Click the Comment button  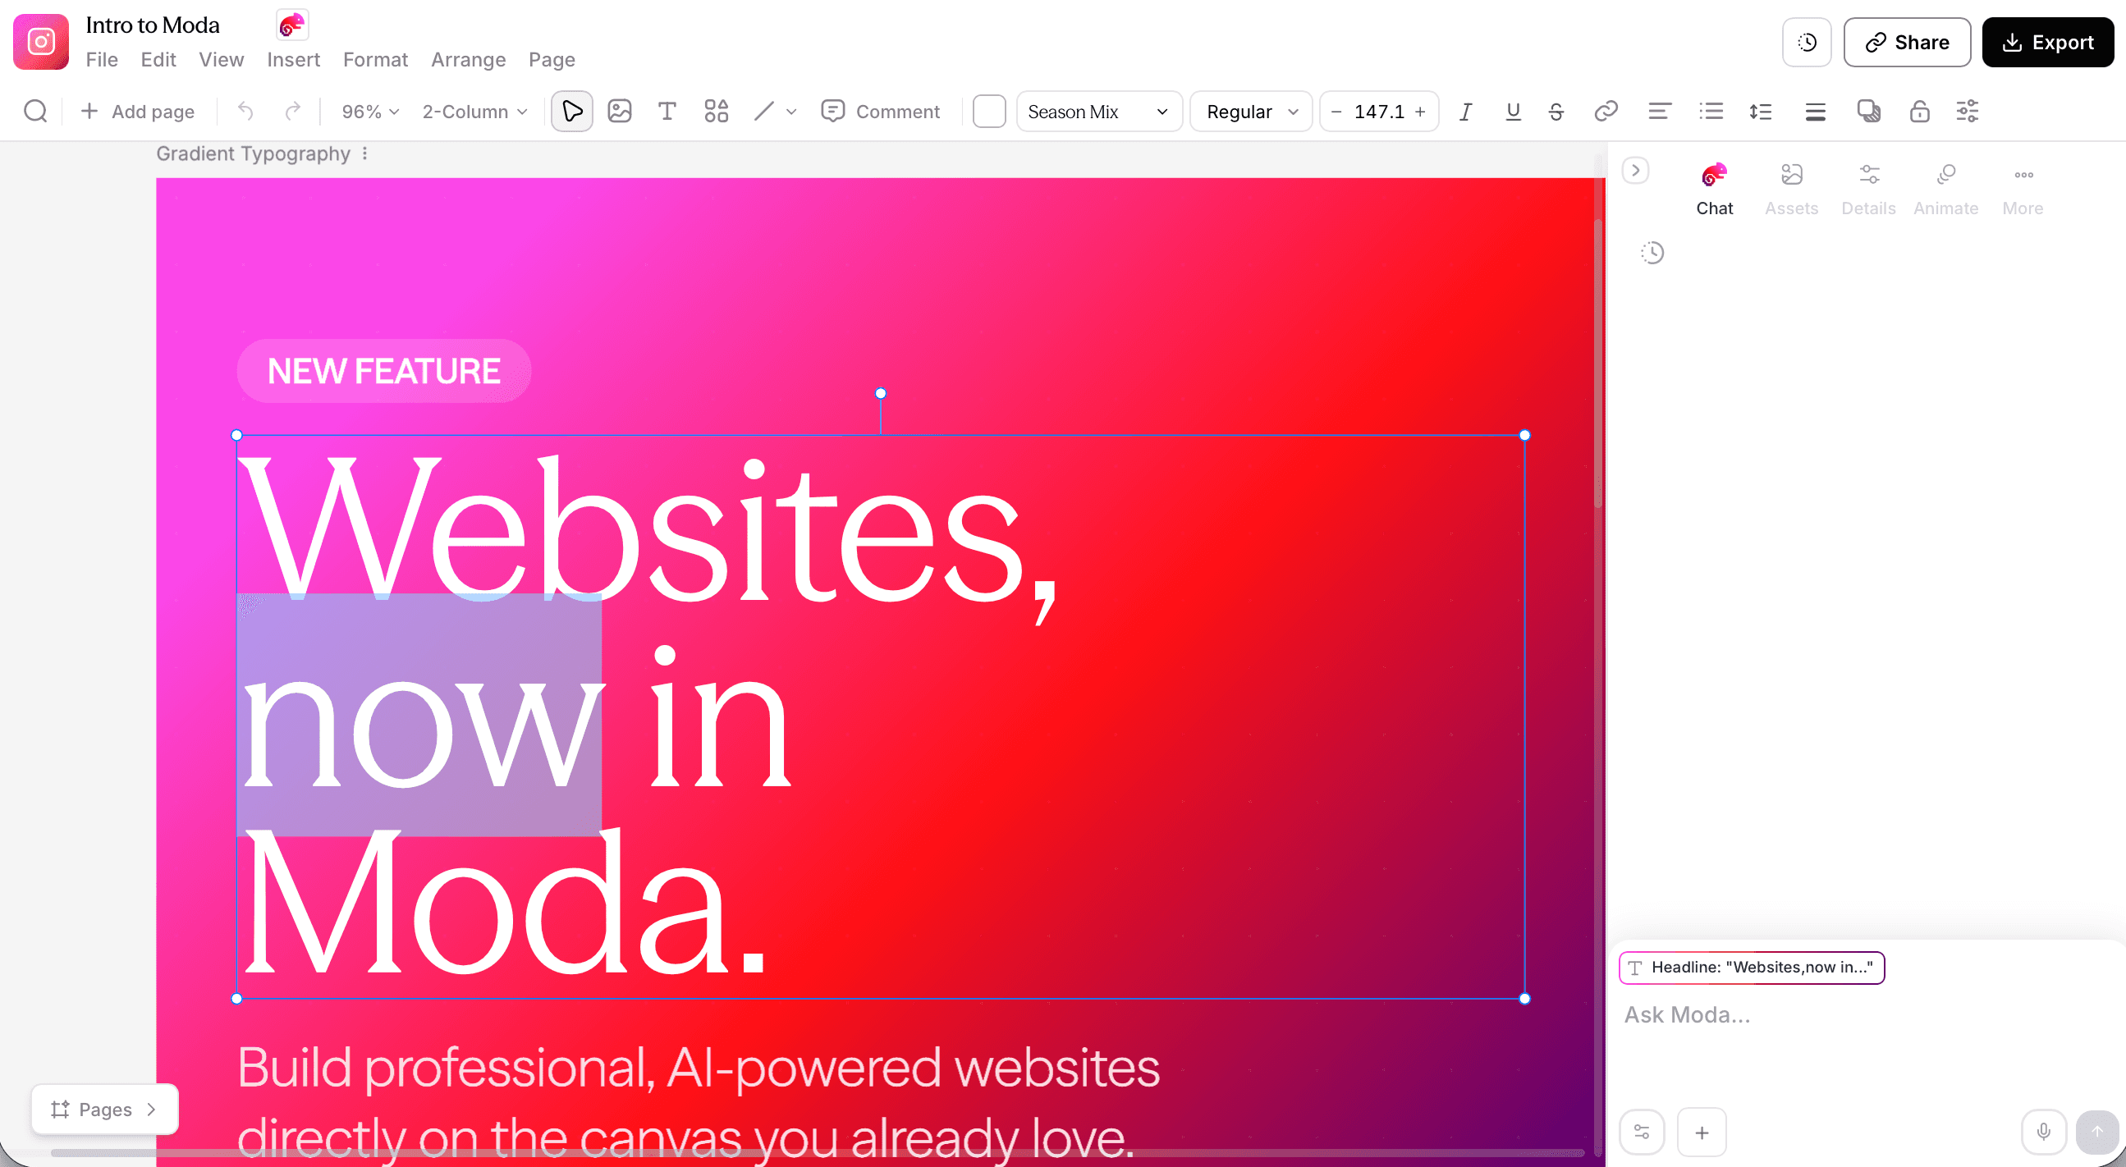[x=881, y=112]
